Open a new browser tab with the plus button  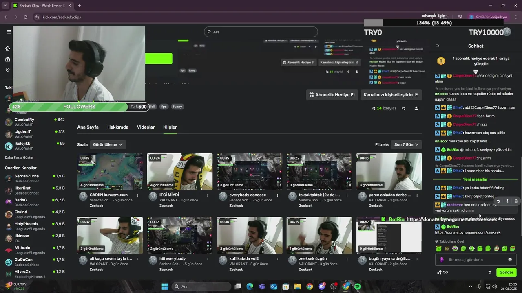point(79,6)
